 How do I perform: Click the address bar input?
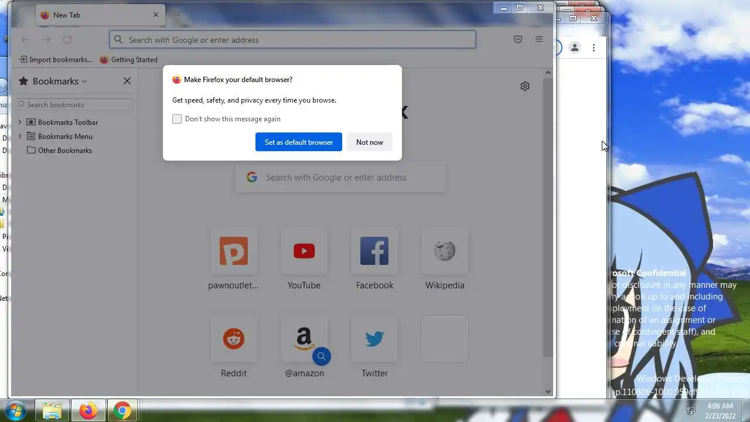click(x=292, y=40)
